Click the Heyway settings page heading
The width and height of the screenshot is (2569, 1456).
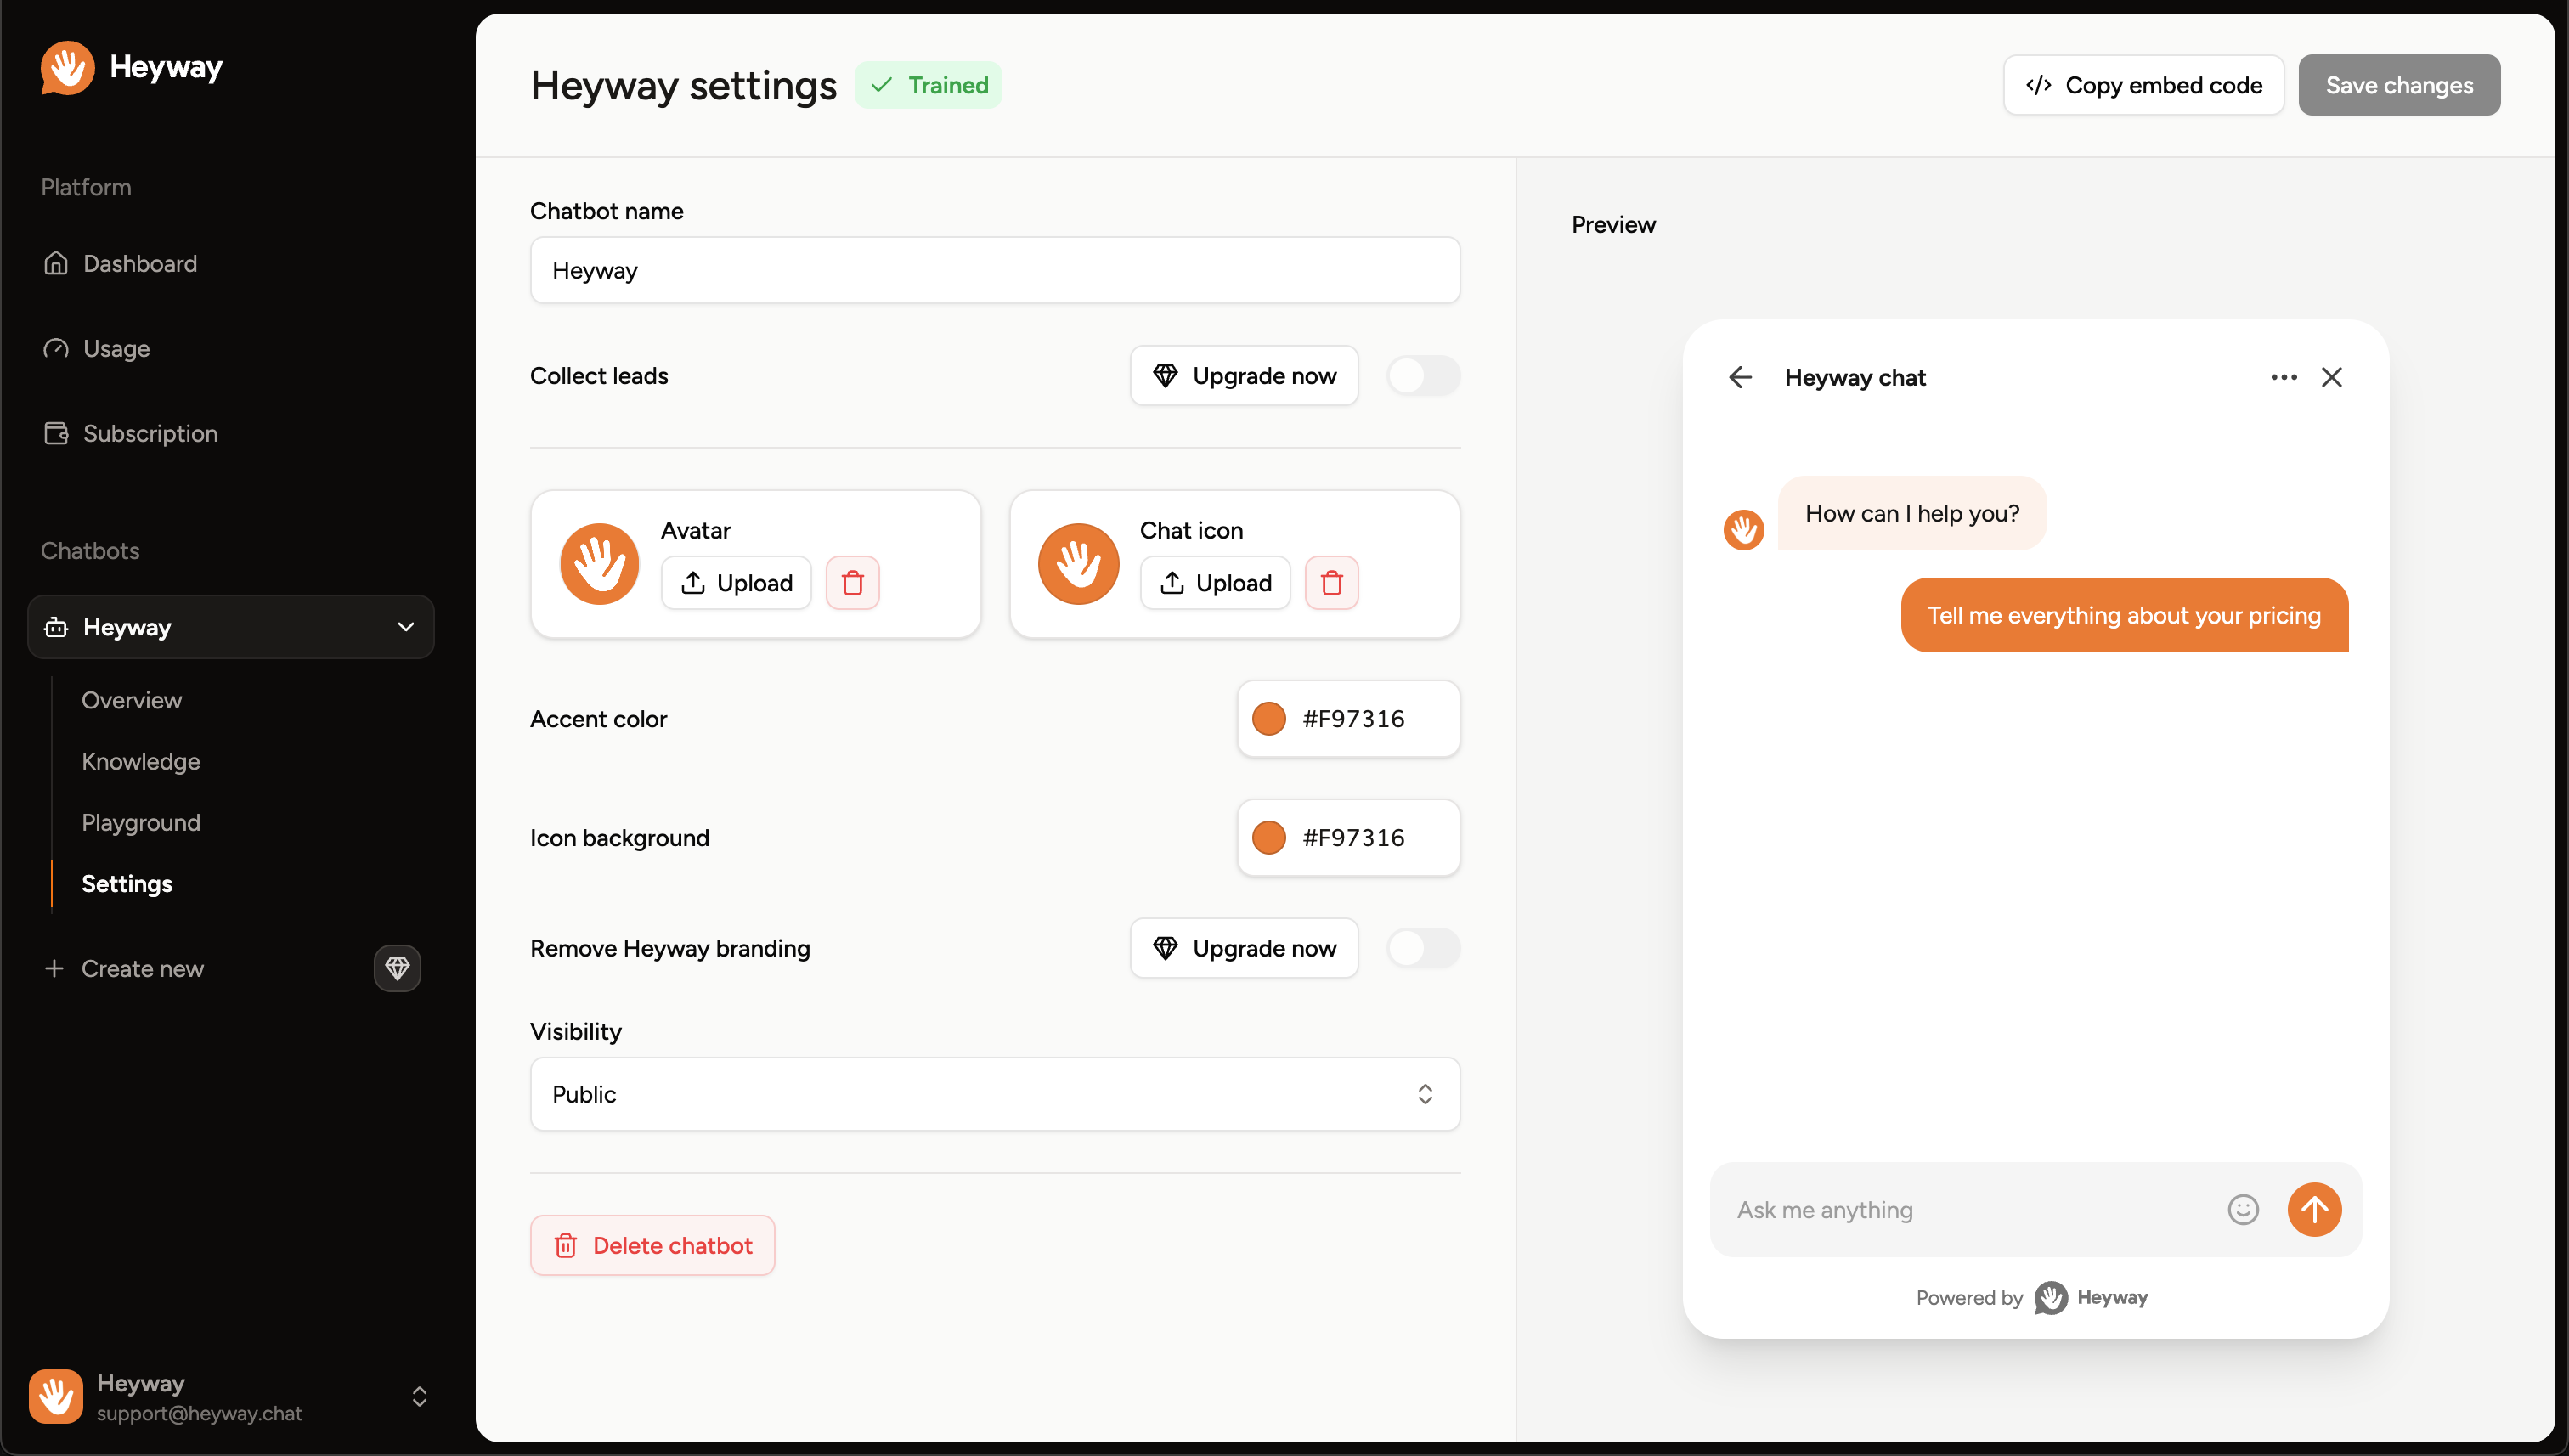click(x=683, y=85)
